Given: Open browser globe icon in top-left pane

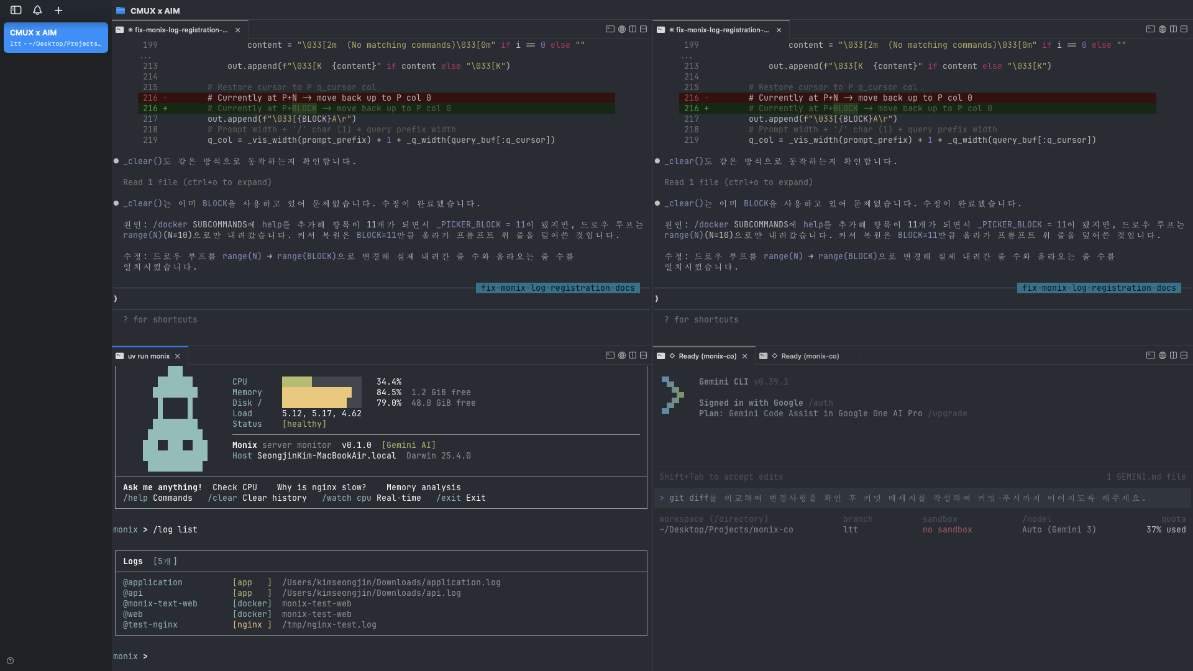Looking at the screenshot, I should point(622,29).
